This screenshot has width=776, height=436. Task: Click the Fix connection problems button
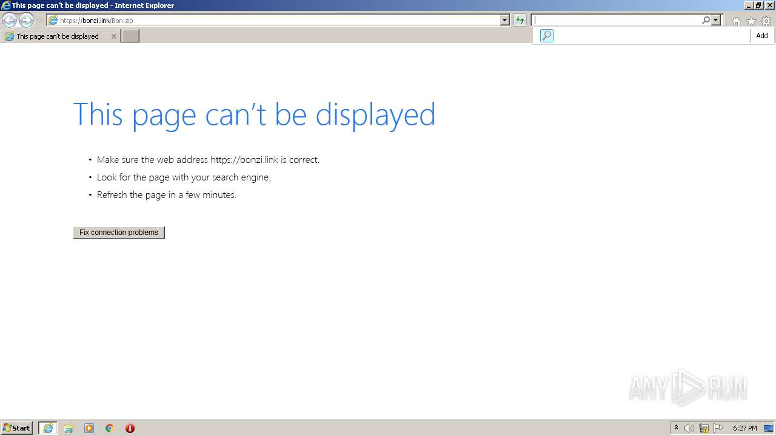(x=119, y=233)
